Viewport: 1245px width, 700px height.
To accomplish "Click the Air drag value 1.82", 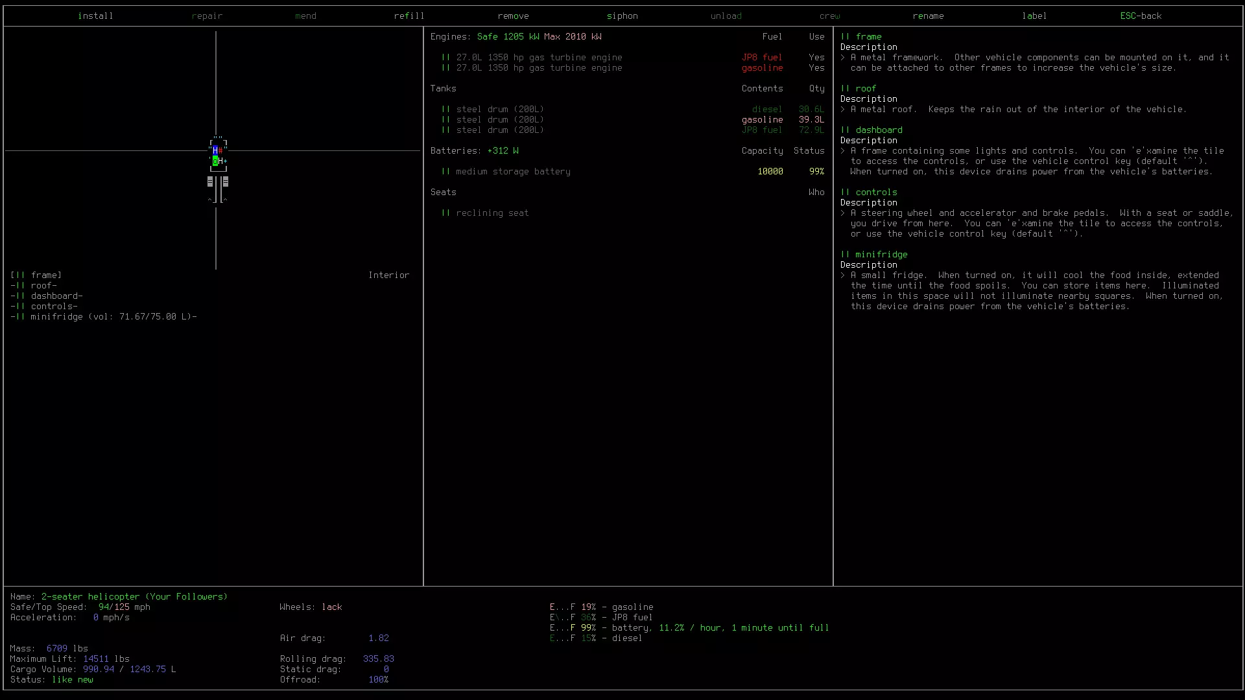I will (378, 638).
